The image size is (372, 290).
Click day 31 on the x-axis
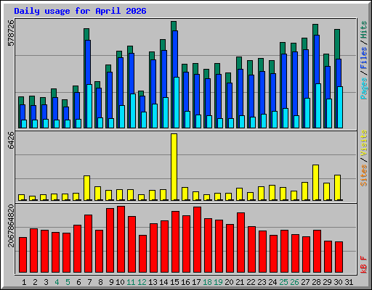(349, 282)
